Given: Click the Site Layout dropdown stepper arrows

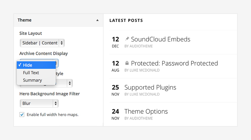Looking at the screenshot, I should (61, 43).
